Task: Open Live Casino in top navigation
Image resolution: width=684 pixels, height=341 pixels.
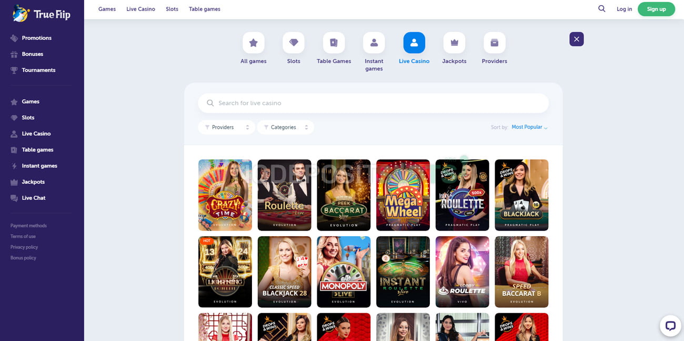Action: tap(140, 9)
